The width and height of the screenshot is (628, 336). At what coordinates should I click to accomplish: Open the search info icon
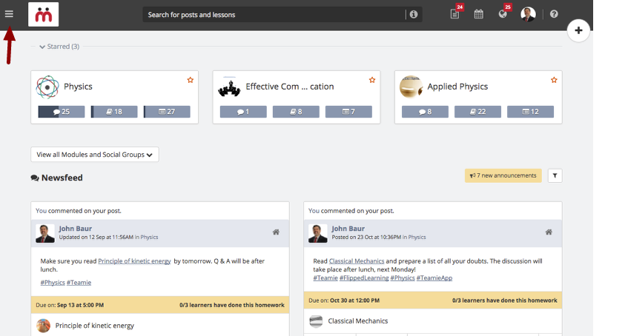pyautogui.click(x=414, y=14)
